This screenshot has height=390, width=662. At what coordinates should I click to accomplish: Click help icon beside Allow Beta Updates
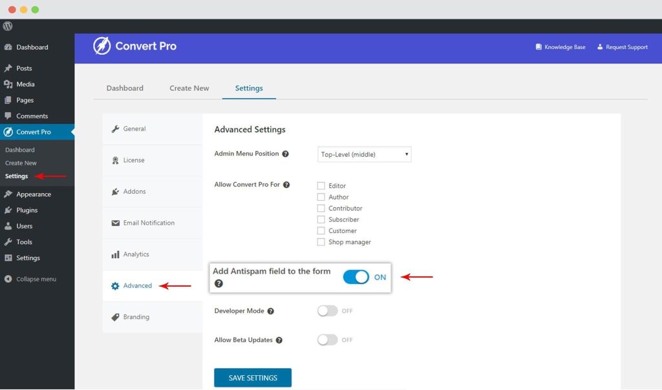point(279,340)
